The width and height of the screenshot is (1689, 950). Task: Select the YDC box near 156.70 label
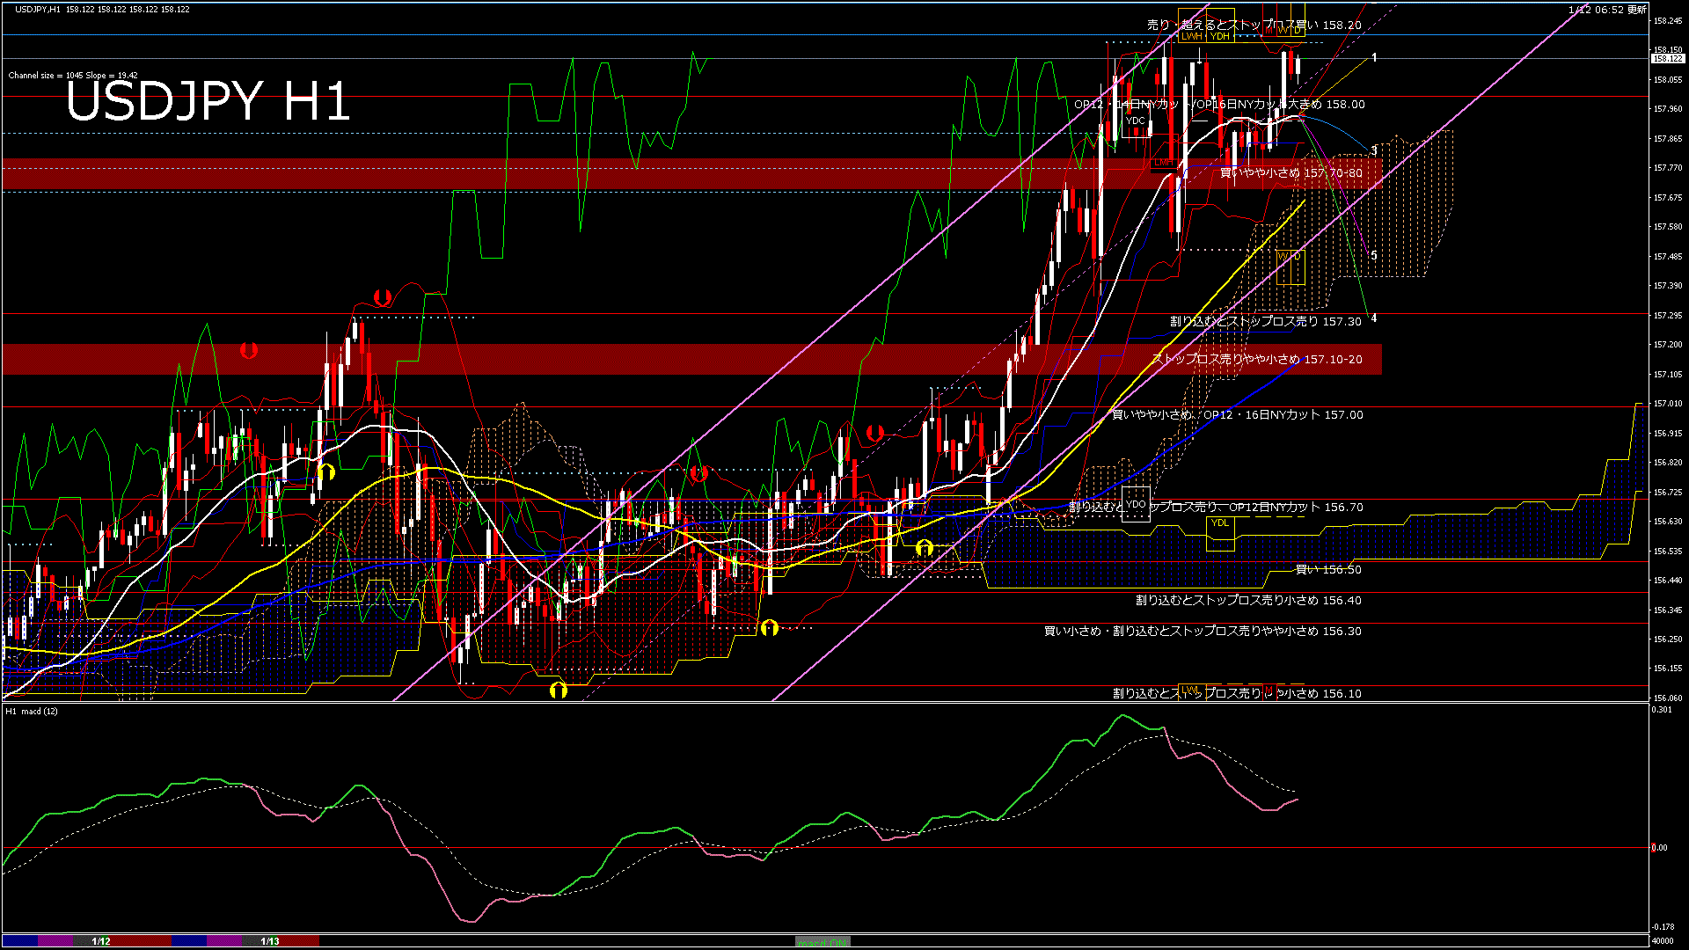(1136, 505)
